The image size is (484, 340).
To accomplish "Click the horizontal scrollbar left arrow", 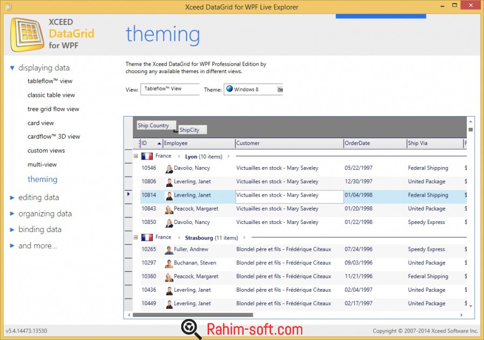I will [x=129, y=315].
